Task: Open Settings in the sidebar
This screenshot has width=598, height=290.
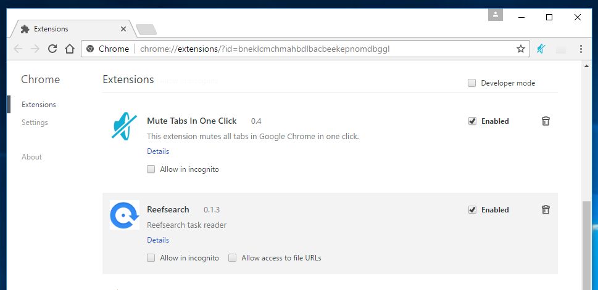Action: click(35, 122)
